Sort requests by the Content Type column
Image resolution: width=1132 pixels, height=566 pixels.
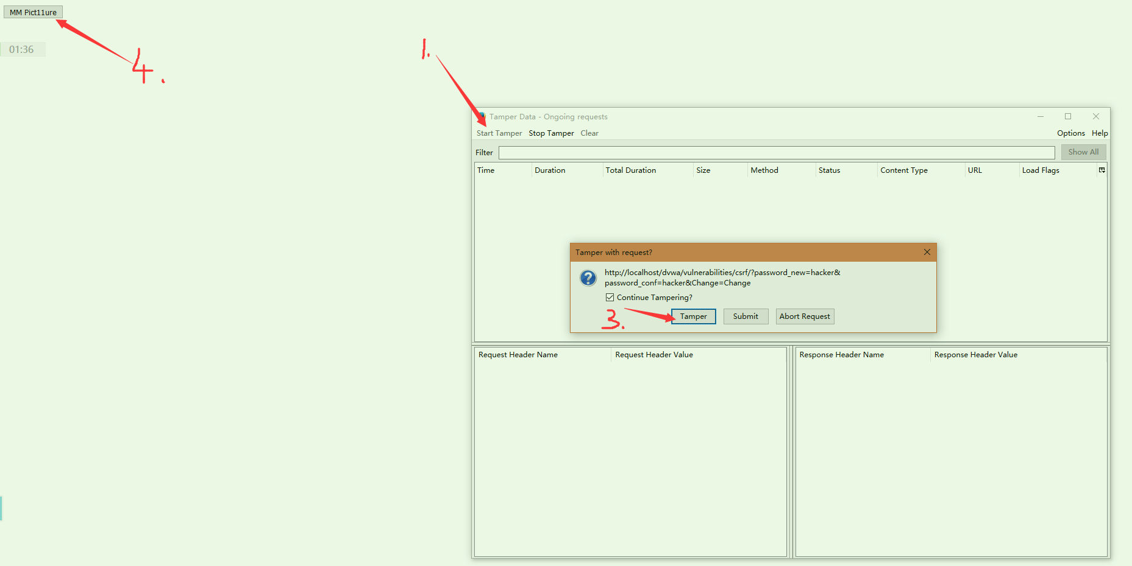903,170
